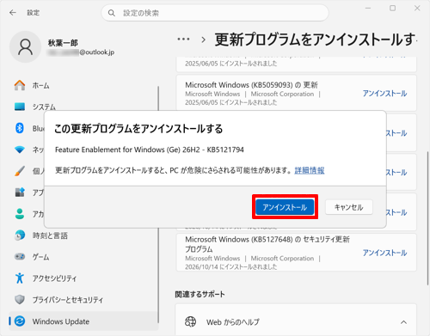Focus the 設定の検索 search field
This screenshot has height=336, width=430.
click(215, 13)
